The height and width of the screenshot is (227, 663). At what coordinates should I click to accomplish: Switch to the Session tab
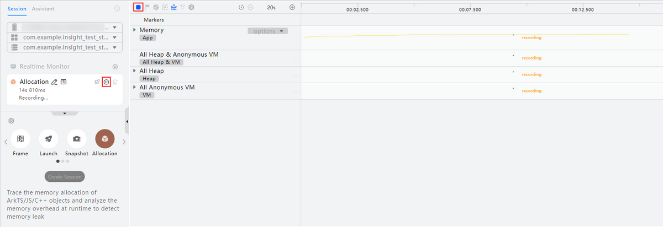pyautogui.click(x=17, y=9)
